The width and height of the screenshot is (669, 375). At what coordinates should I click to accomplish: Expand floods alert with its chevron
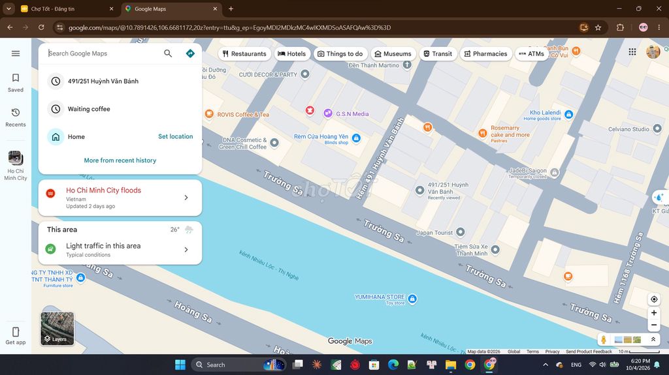186,198
